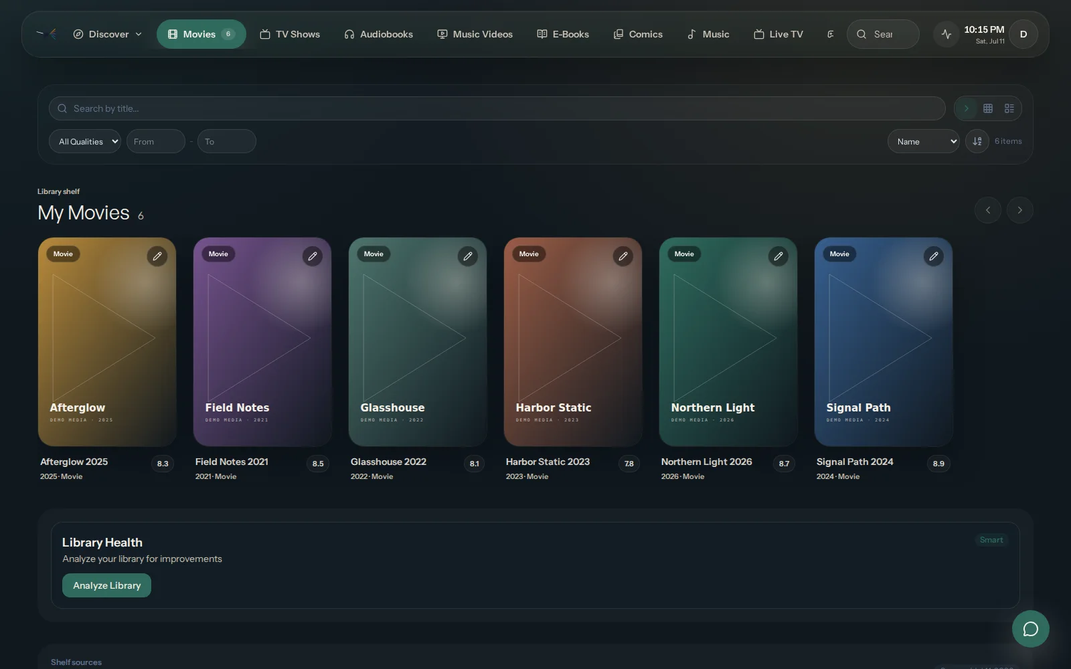
Task: Click the 8.9 rating badge
Action: (x=938, y=464)
